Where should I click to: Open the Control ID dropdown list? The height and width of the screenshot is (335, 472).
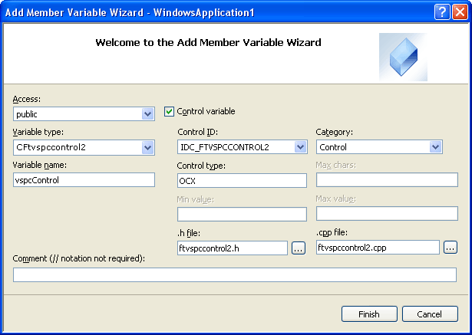(x=301, y=147)
